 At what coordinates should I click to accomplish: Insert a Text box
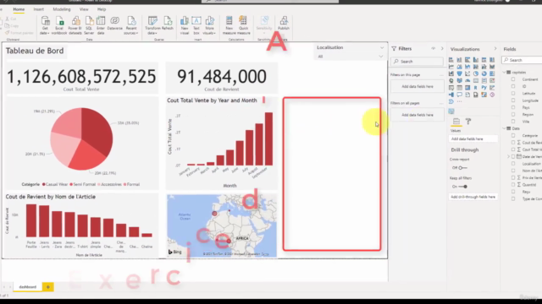click(x=196, y=25)
